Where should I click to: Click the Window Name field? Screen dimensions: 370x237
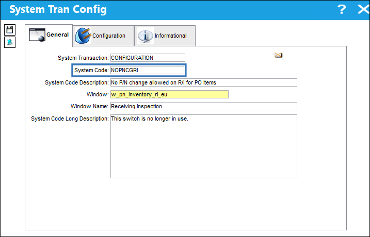(x=204, y=106)
